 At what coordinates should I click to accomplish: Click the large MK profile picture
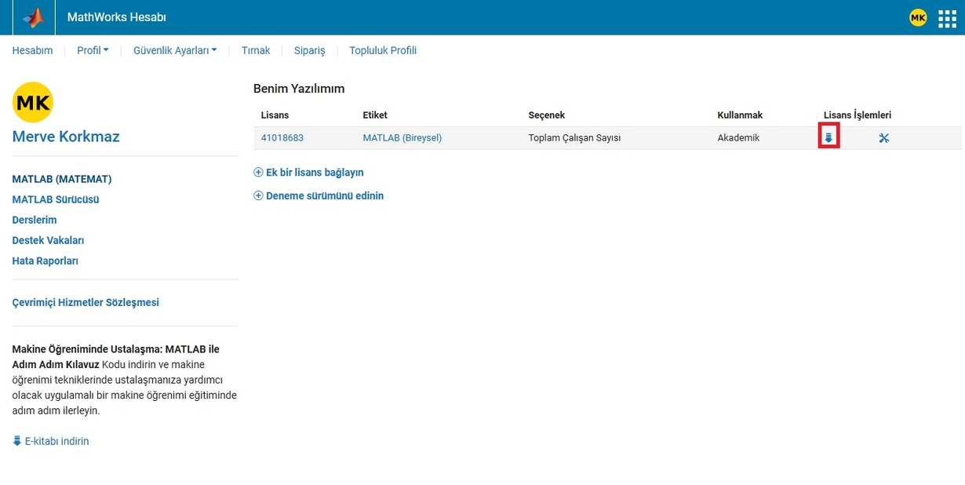click(33, 102)
